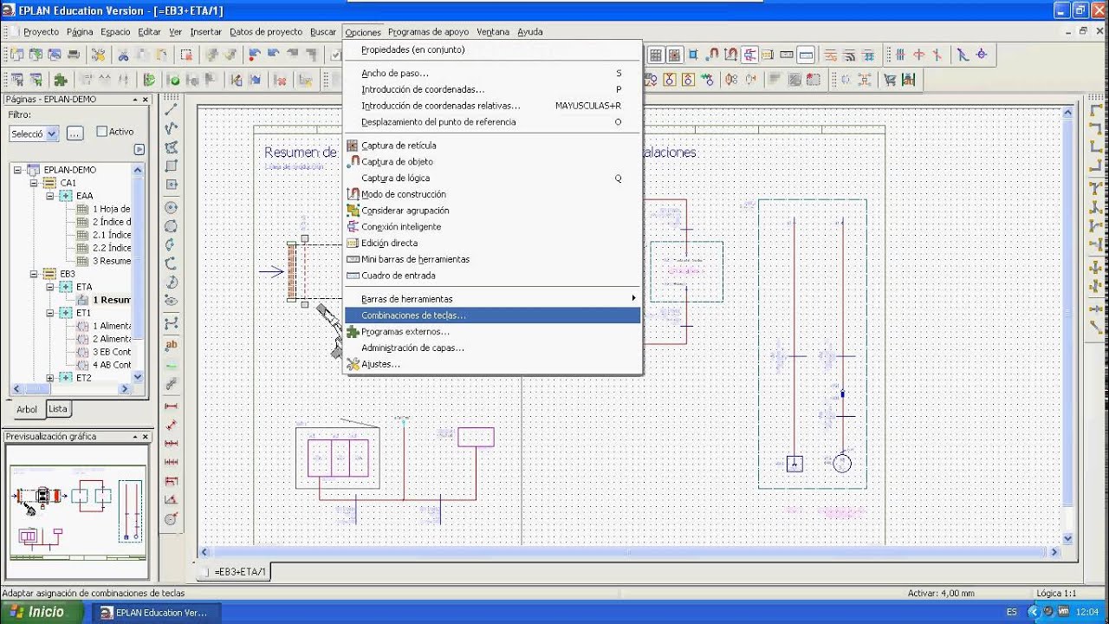Collapse the EAA tree node

pos(50,196)
